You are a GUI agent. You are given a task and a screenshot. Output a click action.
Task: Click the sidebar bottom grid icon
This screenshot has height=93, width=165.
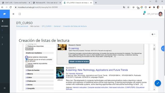pos(5,88)
